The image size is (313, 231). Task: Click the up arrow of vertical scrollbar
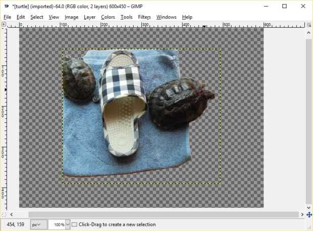[309, 33]
